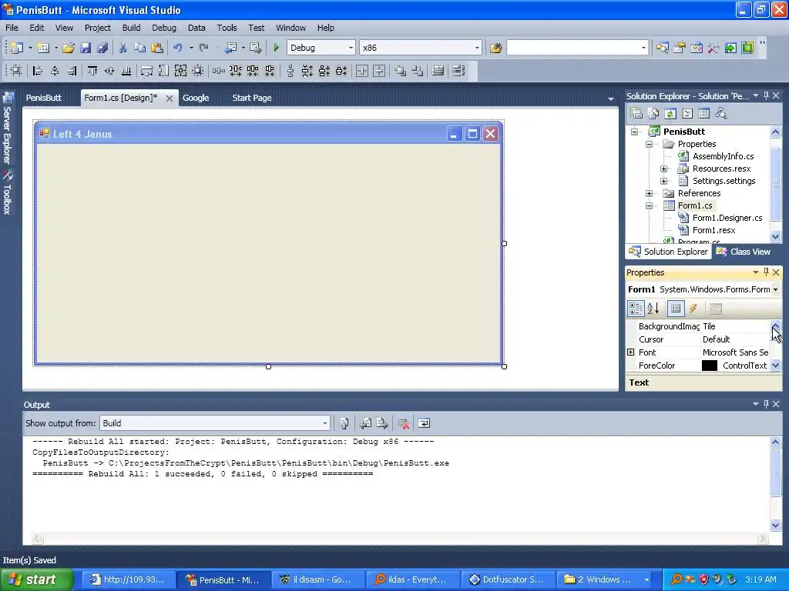The height and width of the screenshot is (591, 789).
Task: Click the Center Horizontally layout icon
Action: pyautogui.click(x=362, y=71)
